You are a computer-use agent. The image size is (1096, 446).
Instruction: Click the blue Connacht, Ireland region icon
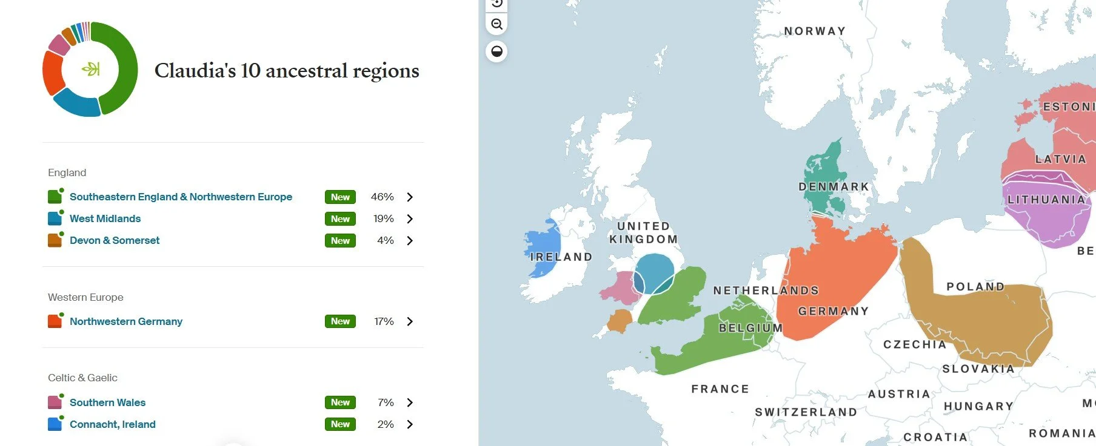(56, 424)
